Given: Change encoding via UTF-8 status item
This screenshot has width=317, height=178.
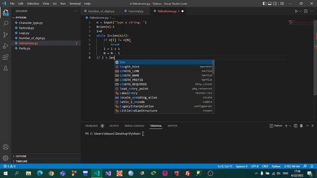Looking at the screenshot, I should (255, 166).
